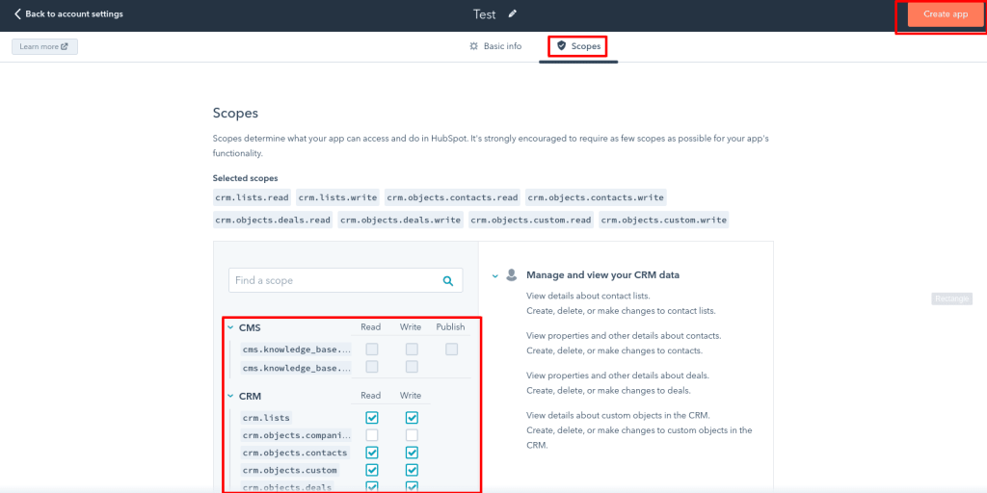
Task: Uncheck the crm.lists Read checkbox
Action: (x=372, y=418)
